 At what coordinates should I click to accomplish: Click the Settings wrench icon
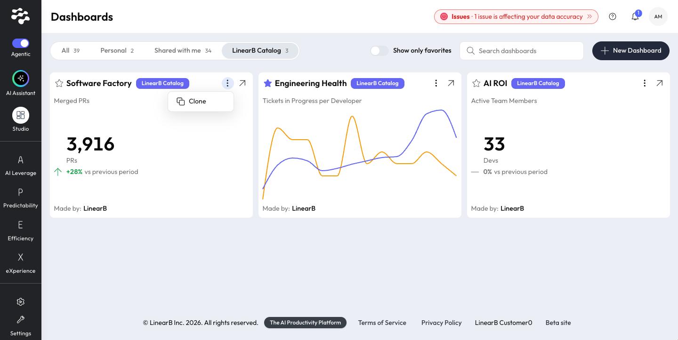[21, 320]
